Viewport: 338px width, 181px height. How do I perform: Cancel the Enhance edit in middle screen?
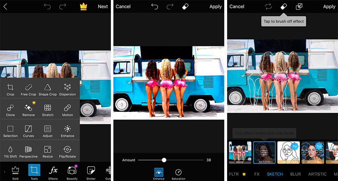(x=123, y=7)
